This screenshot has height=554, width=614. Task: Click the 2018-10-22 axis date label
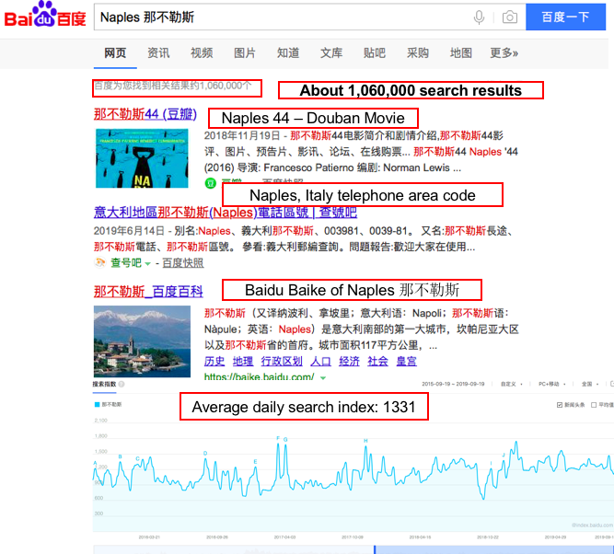pyautogui.click(x=488, y=537)
